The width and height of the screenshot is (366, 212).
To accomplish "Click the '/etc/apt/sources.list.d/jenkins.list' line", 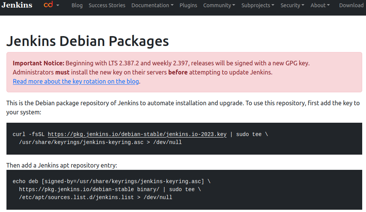I will (x=95, y=197).
